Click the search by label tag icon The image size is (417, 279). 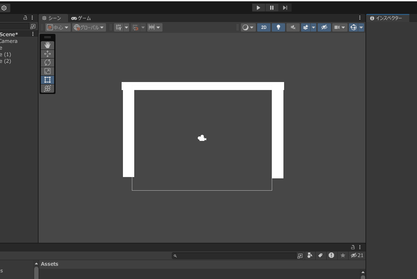tap(320, 255)
